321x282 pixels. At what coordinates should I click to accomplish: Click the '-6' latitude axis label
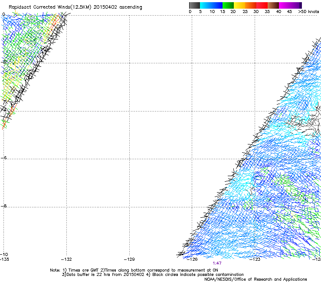4,157
